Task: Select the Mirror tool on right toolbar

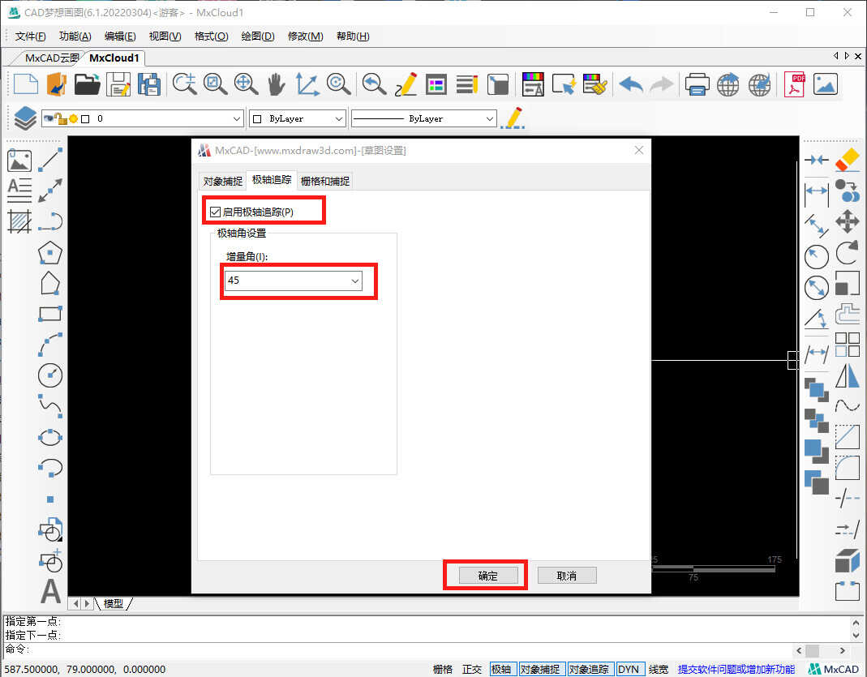Action: [847, 377]
